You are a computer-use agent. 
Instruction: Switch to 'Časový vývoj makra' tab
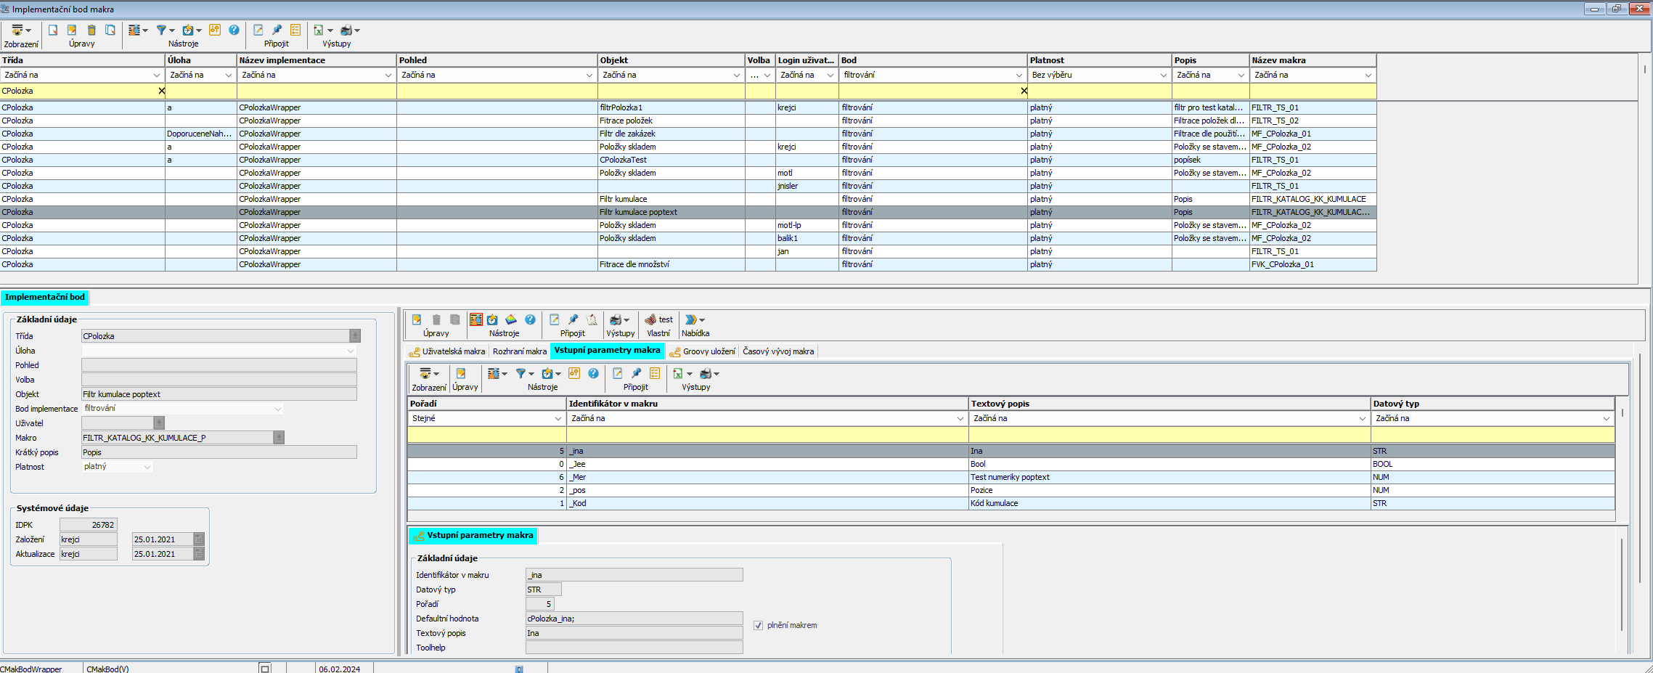tap(778, 351)
